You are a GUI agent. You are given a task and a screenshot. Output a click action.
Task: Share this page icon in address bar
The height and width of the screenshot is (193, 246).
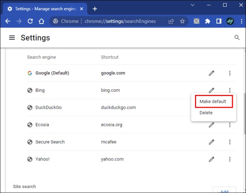(x=171, y=21)
